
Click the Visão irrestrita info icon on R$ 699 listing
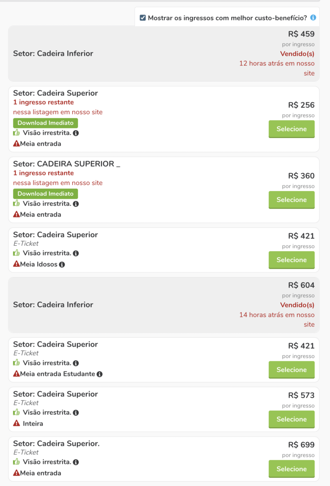[x=76, y=462]
